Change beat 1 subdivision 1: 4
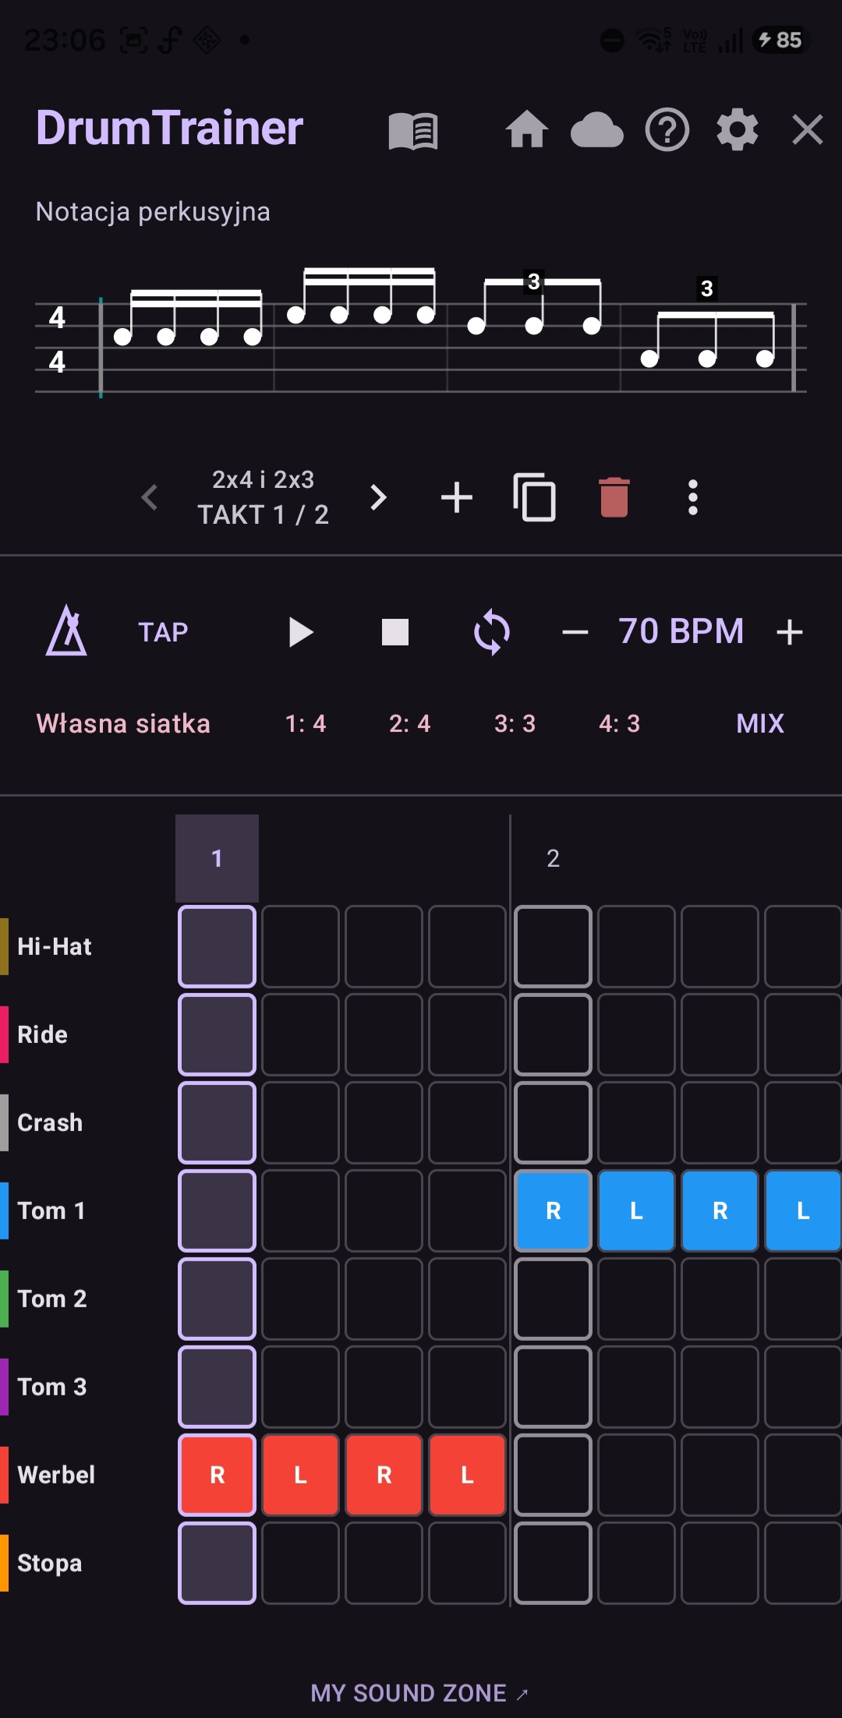This screenshot has height=1718, width=842. [x=306, y=723]
